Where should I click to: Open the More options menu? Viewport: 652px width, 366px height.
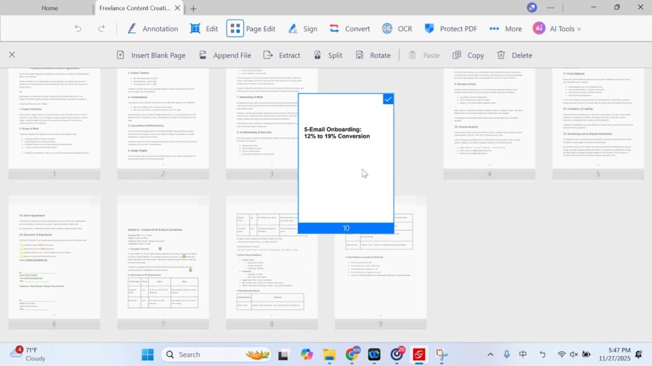506,29
